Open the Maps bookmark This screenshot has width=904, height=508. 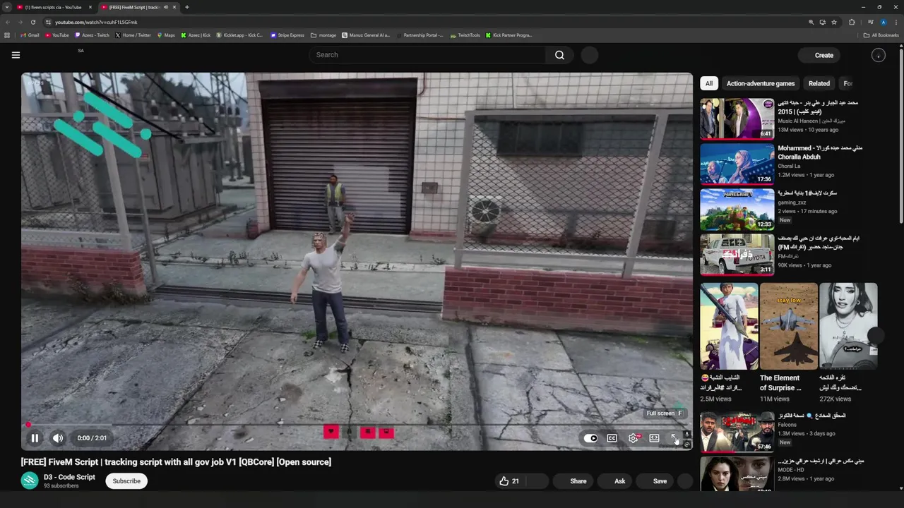[166, 35]
